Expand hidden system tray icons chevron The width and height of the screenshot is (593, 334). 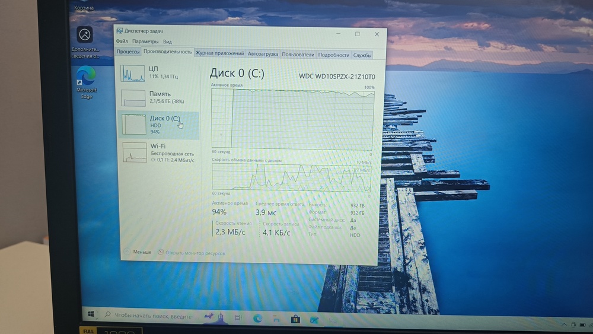563,325
